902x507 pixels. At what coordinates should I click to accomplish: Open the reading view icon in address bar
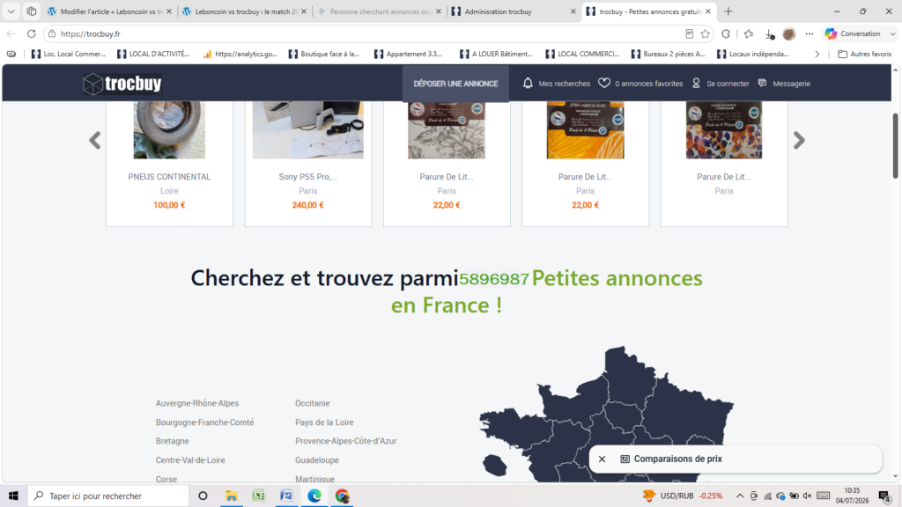(x=689, y=34)
